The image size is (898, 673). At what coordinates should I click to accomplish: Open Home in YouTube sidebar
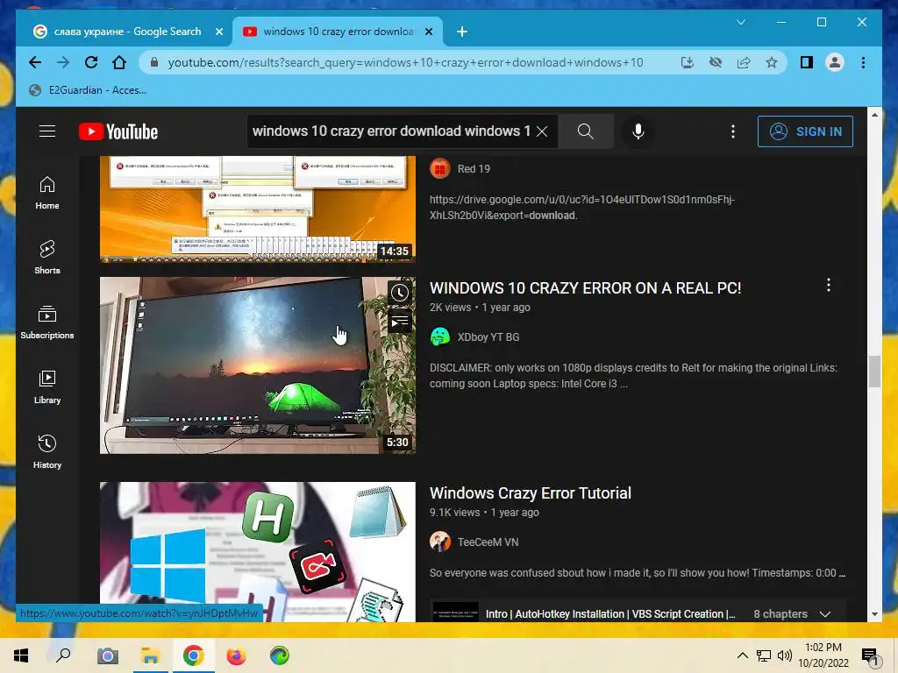point(47,193)
